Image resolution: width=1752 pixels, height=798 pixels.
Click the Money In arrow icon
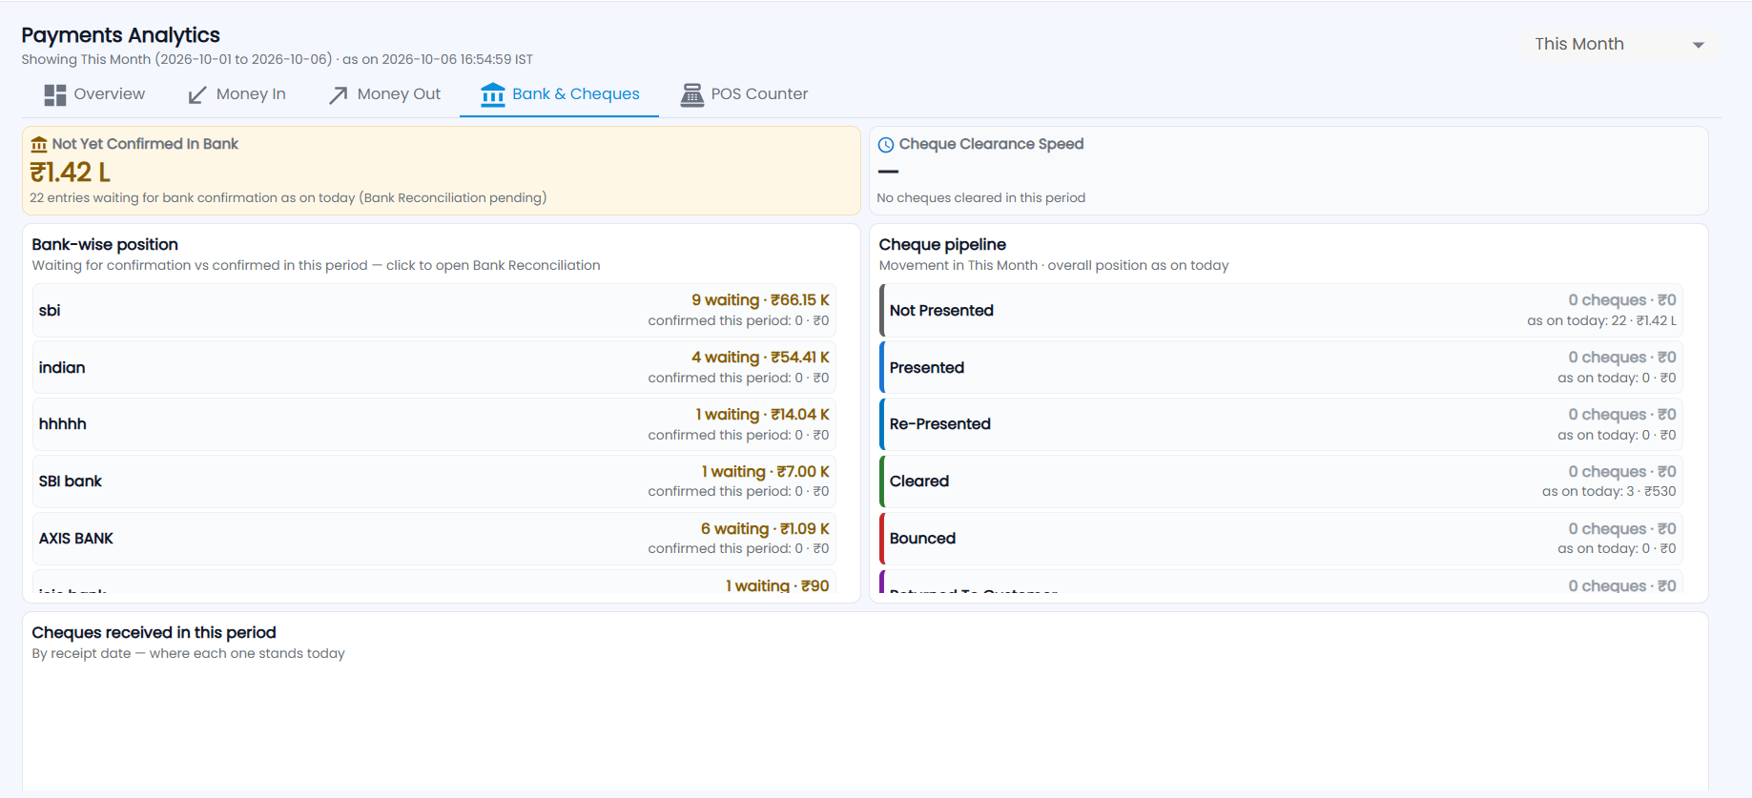(x=197, y=94)
